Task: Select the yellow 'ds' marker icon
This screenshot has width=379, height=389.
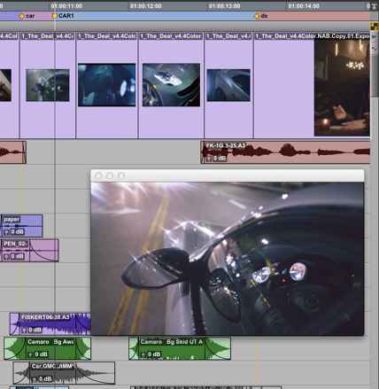Action: point(257,16)
